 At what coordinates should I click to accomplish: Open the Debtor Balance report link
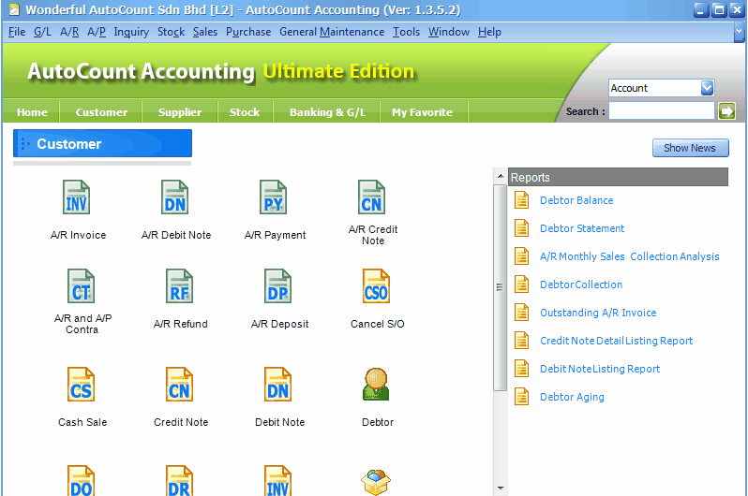coord(576,200)
